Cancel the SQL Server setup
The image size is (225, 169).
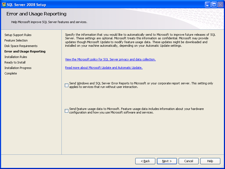189,161
